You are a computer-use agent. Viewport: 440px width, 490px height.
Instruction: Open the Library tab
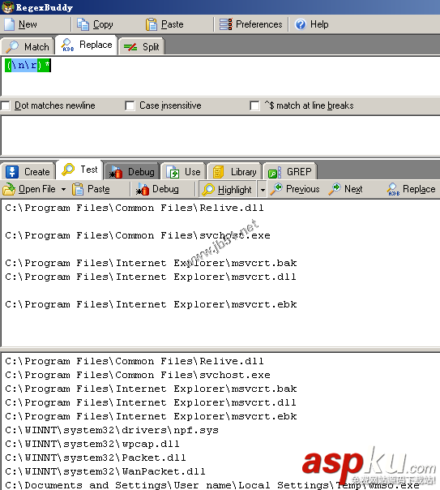[x=234, y=172]
